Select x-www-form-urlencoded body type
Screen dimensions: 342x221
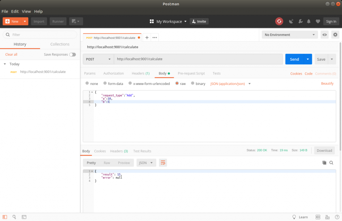[130, 83]
